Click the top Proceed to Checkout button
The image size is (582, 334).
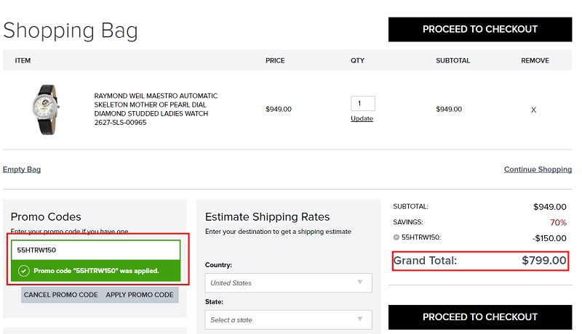480,29
